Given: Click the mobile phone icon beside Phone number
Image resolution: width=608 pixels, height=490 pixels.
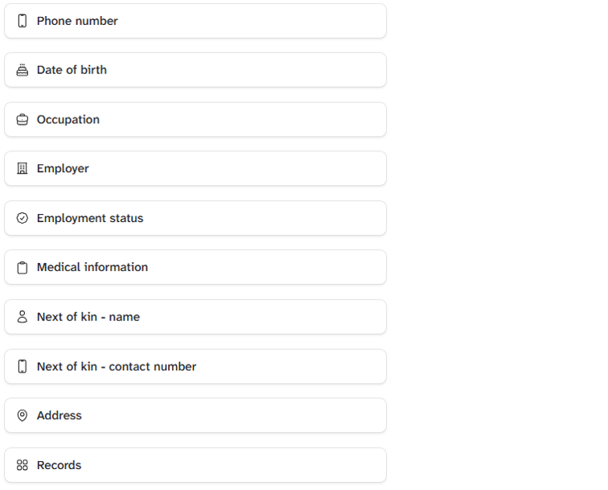Looking at the screenshot, I should point(23,21).
